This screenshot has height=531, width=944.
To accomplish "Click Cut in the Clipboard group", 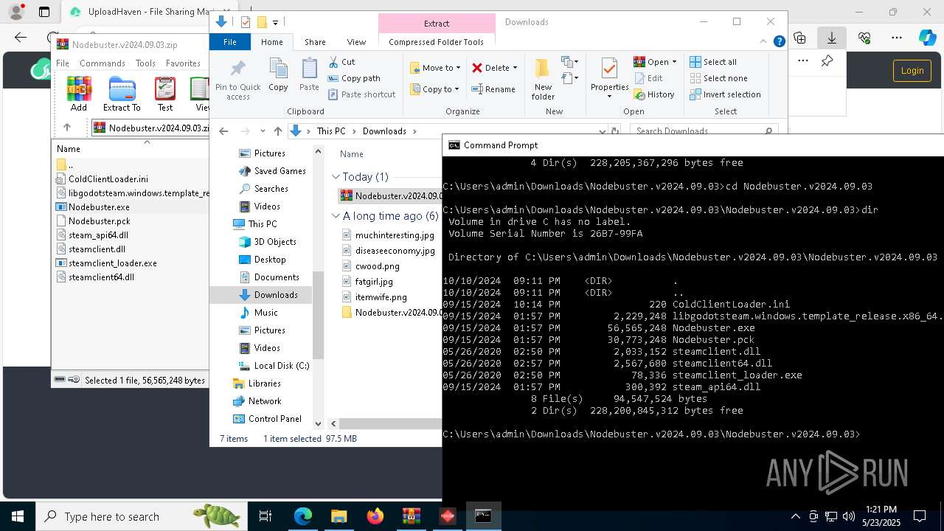I will [341, 62].
